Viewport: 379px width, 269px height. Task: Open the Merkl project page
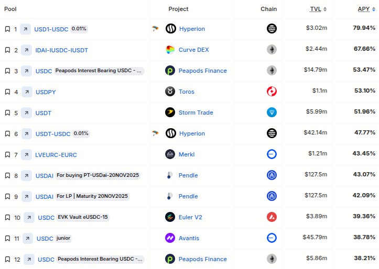187,154
